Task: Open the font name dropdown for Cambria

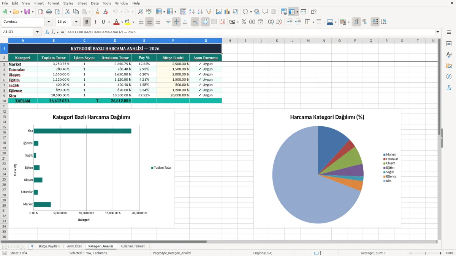Action: [x=48, y=22]
